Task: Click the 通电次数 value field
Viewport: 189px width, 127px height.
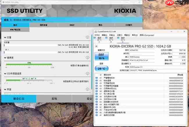Action: coord(179,60)
